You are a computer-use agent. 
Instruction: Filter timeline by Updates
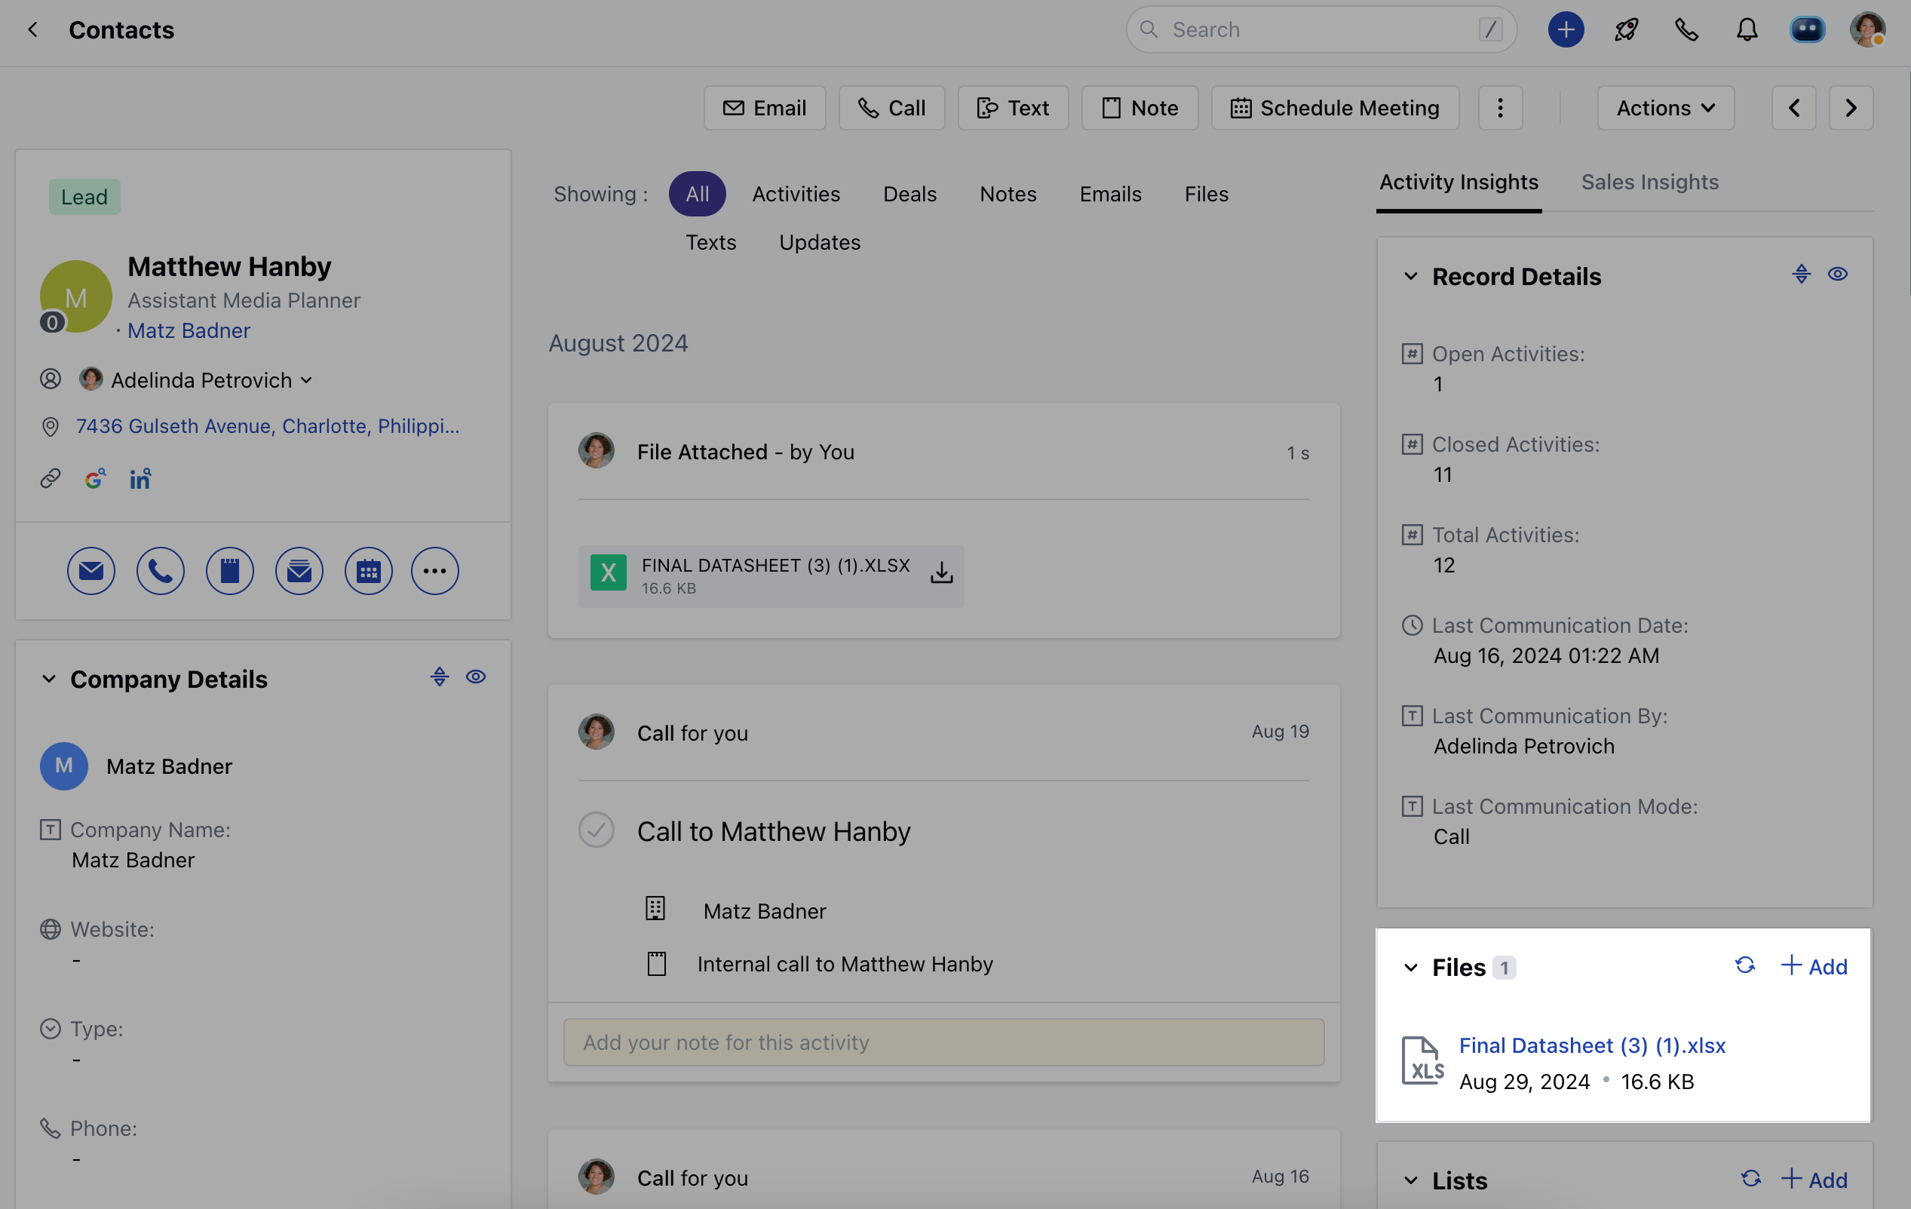coord(820,242)
